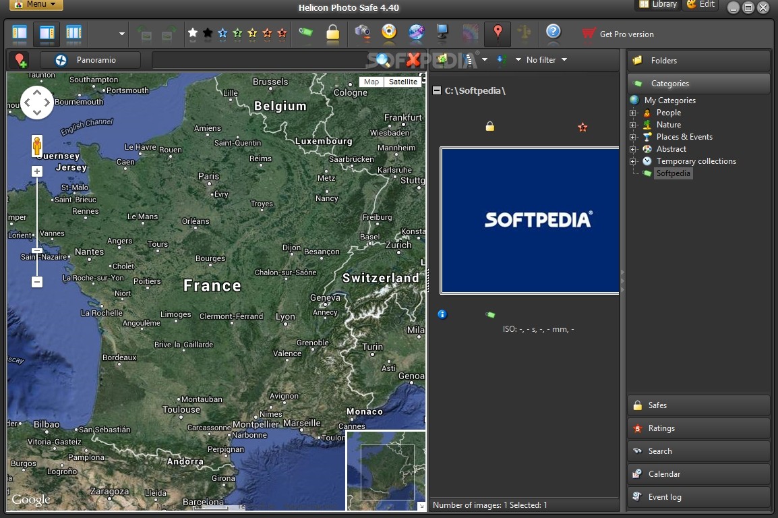Open the Search panel

coord(698,451)
